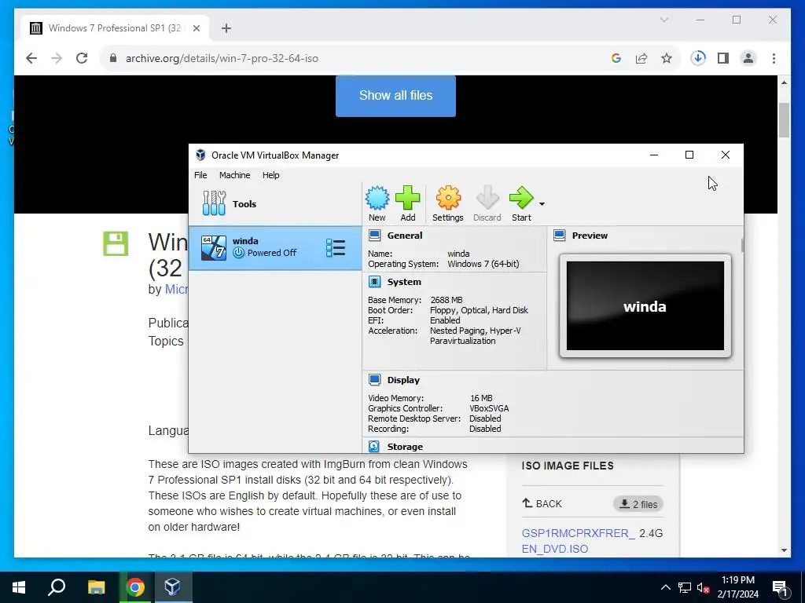805x603 pixels.
Task: Click the 2 files download button
Action: coord(638,504)
